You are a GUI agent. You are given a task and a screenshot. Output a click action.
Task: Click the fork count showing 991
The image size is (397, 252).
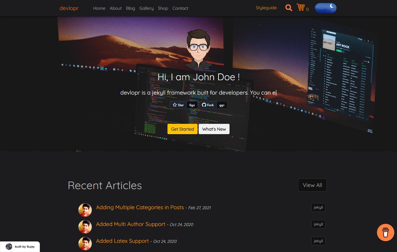(221, 105)
